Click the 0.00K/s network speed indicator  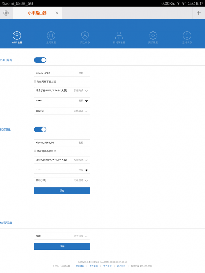[168, 3]
